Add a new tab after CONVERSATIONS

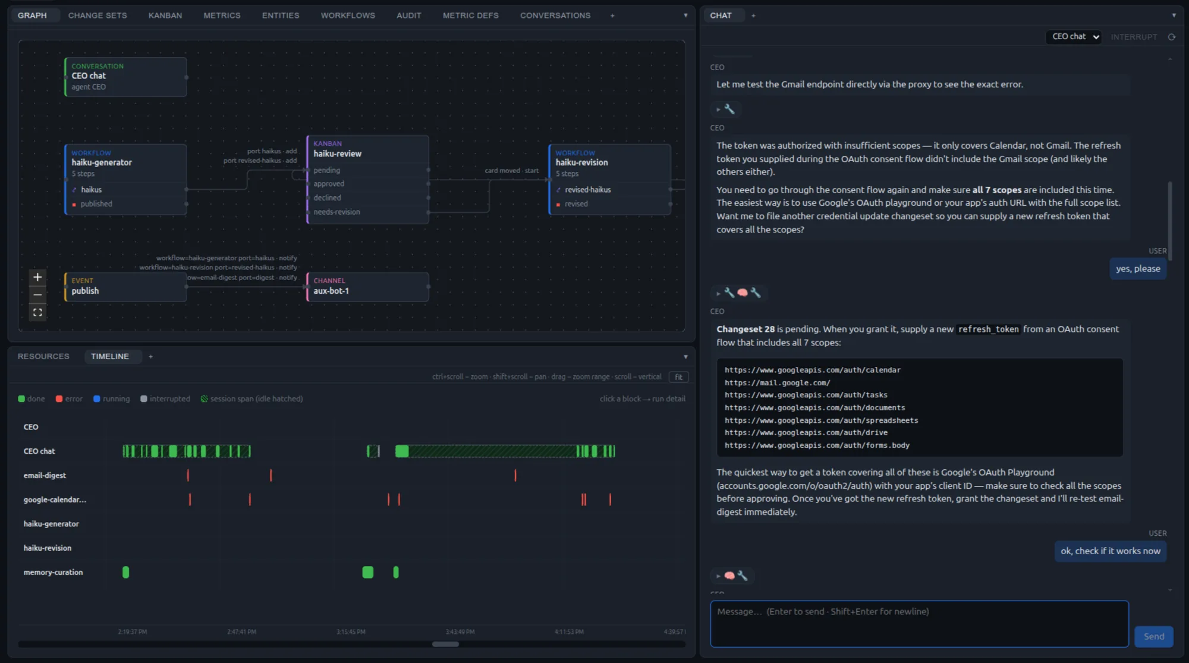[612, 15]
